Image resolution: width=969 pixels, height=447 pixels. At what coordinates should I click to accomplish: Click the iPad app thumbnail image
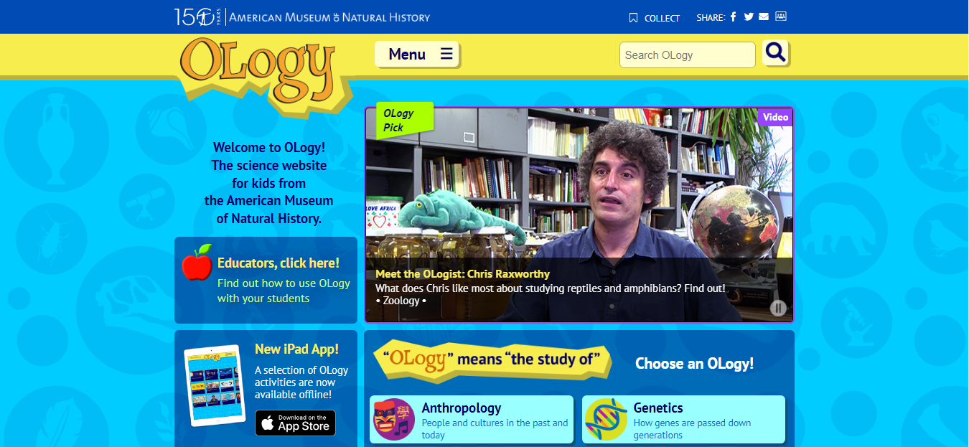click(x=215, y=385)
